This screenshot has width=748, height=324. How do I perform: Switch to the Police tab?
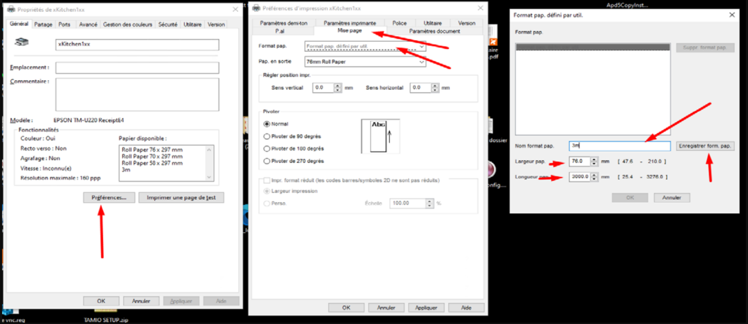(399, 23)
